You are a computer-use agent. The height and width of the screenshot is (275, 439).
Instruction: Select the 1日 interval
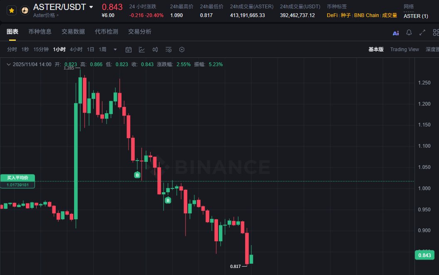pyautogui.click(x=90, y=50)
